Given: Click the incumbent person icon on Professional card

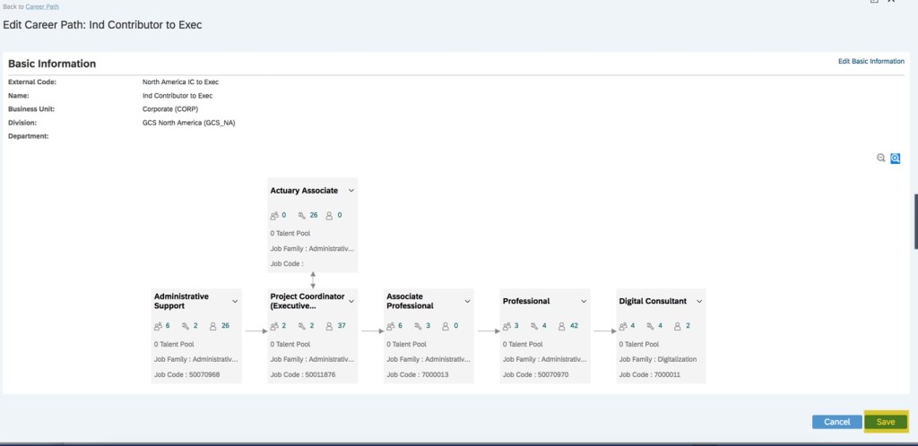Looking at the screenshot, I should pos(561,327).
